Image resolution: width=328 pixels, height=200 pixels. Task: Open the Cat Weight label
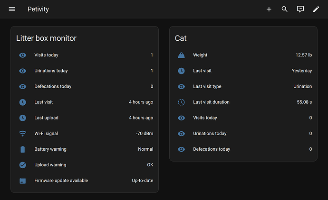(x=200, y=55)
